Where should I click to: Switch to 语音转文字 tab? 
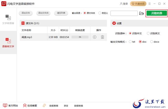tap(8, 42)
